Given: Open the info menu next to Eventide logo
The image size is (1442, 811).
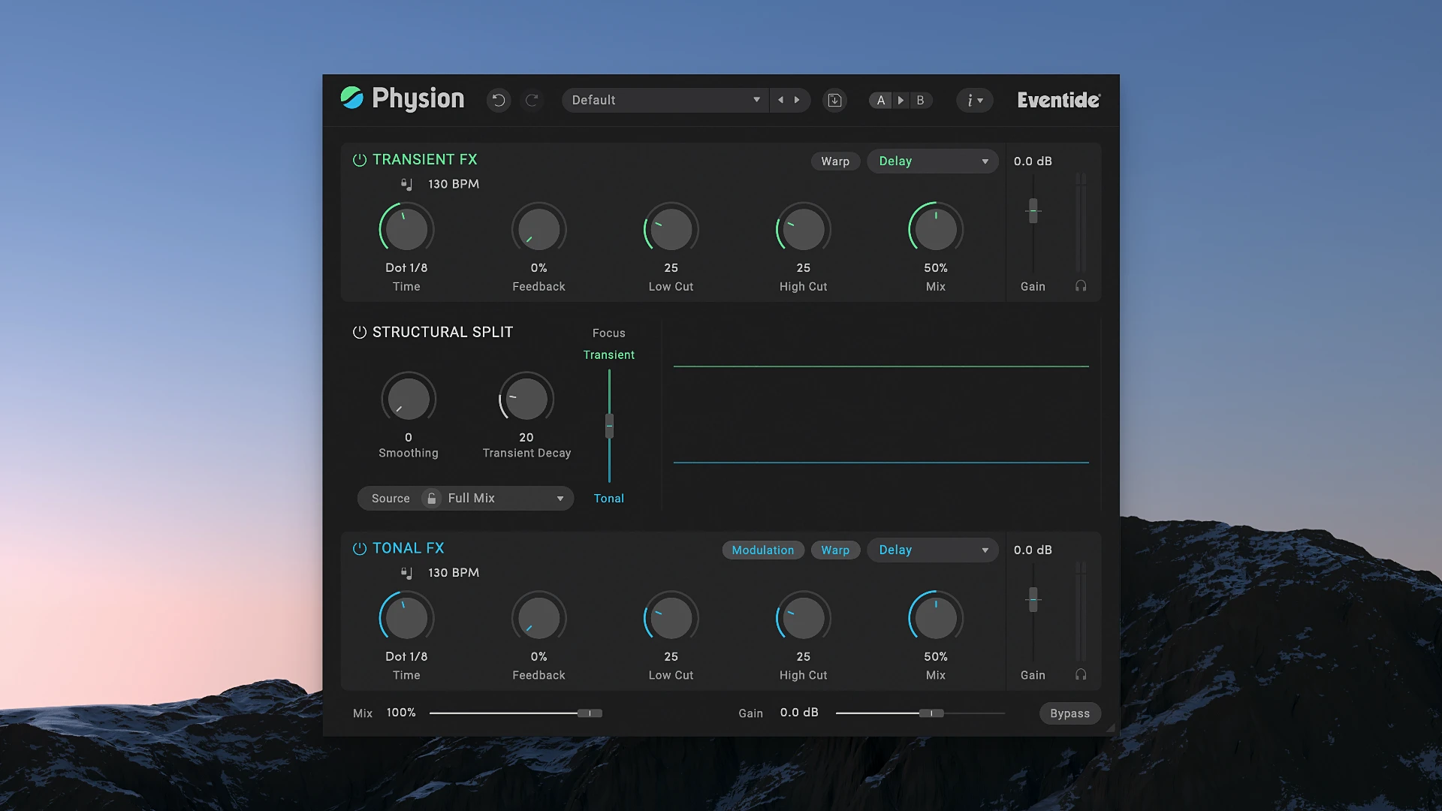Looking at the screenshot, I should (x=974, y=100).
